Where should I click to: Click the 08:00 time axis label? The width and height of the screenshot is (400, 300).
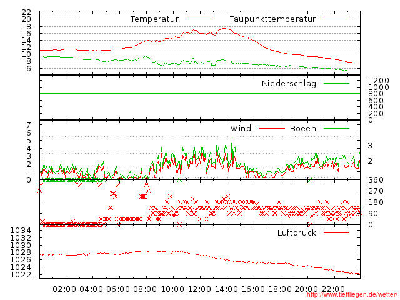[145, 289]
